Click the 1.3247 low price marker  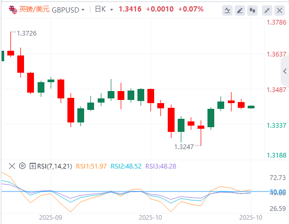click(184, 147)
